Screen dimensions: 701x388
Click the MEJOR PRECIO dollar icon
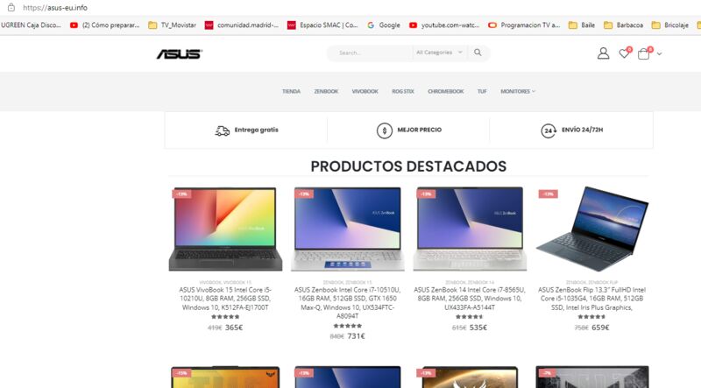384,131
